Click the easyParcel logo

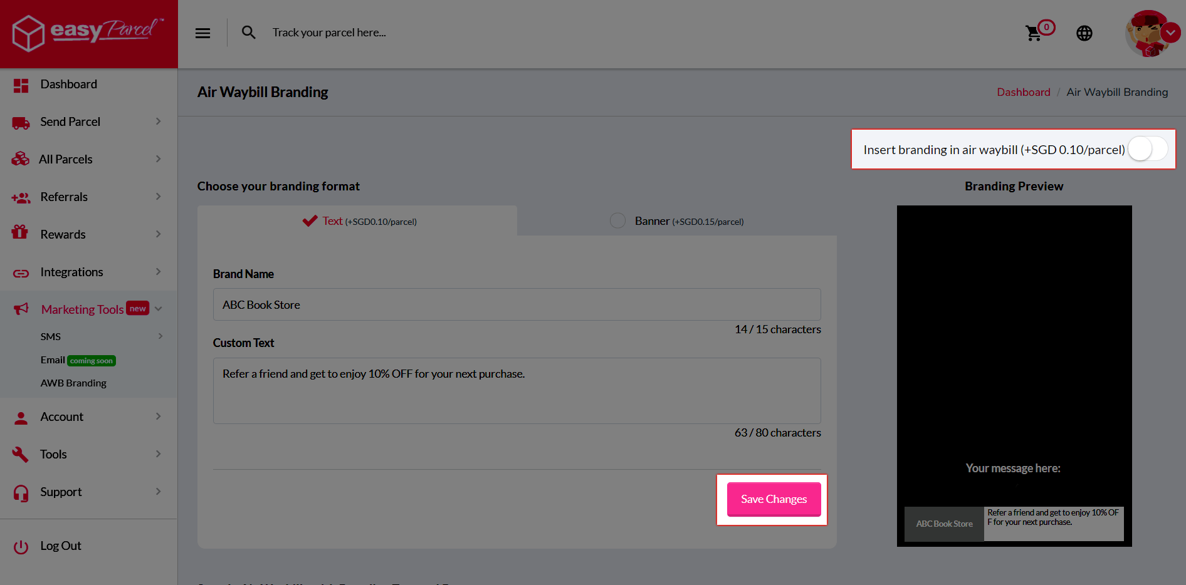click(x=87, y=33)
